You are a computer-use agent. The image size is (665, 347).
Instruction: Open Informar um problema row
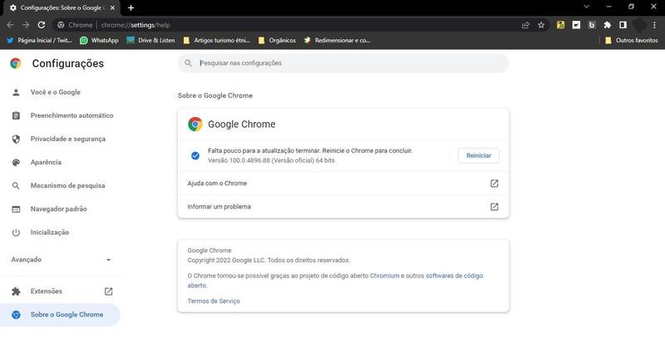(x=343, y=207)
